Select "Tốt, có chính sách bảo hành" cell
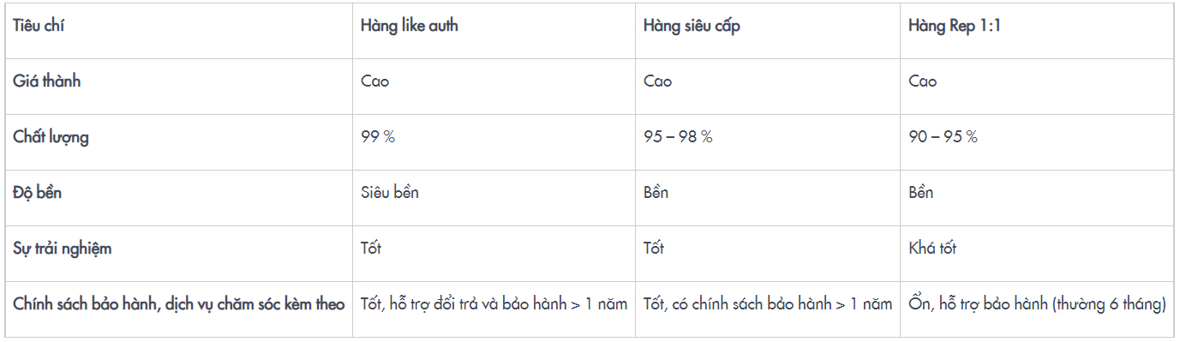 point(768,304)
